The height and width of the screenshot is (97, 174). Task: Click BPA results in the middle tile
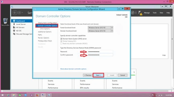coord(84,88)
